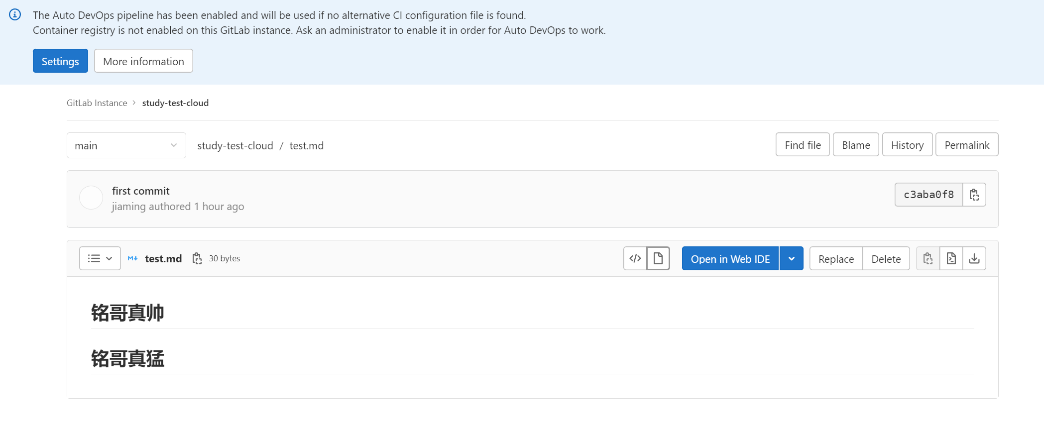Screen dimensions: 1044x439
Task: Download the test.md file
Action: click(974, 258)
